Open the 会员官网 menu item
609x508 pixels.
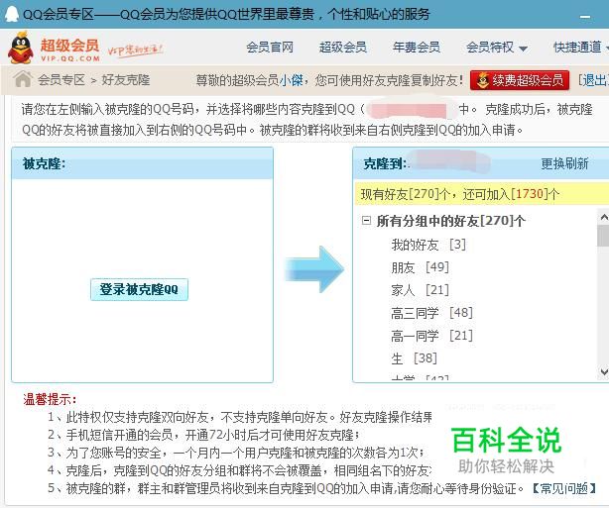270,48
